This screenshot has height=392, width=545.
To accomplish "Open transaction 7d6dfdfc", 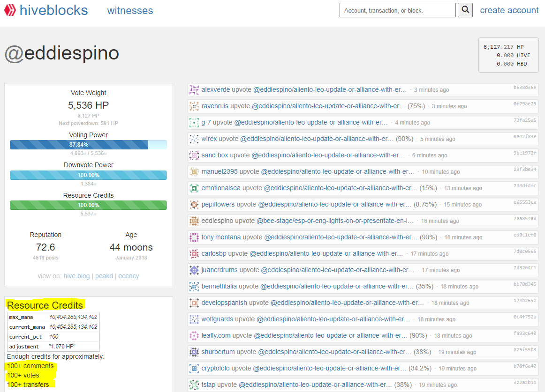I will [525, 186].
